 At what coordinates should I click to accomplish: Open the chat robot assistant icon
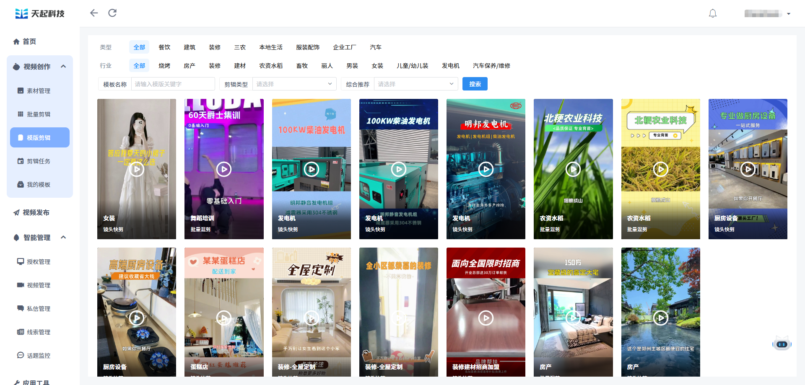pyautogui.click(x=782, y=344)
